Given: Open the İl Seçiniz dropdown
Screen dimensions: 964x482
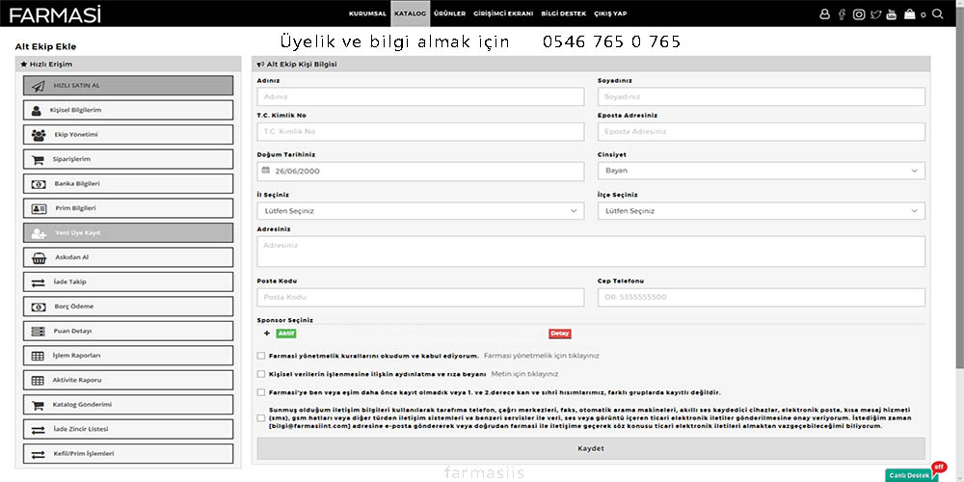Looking at the screenshot, I should [420, 211].
